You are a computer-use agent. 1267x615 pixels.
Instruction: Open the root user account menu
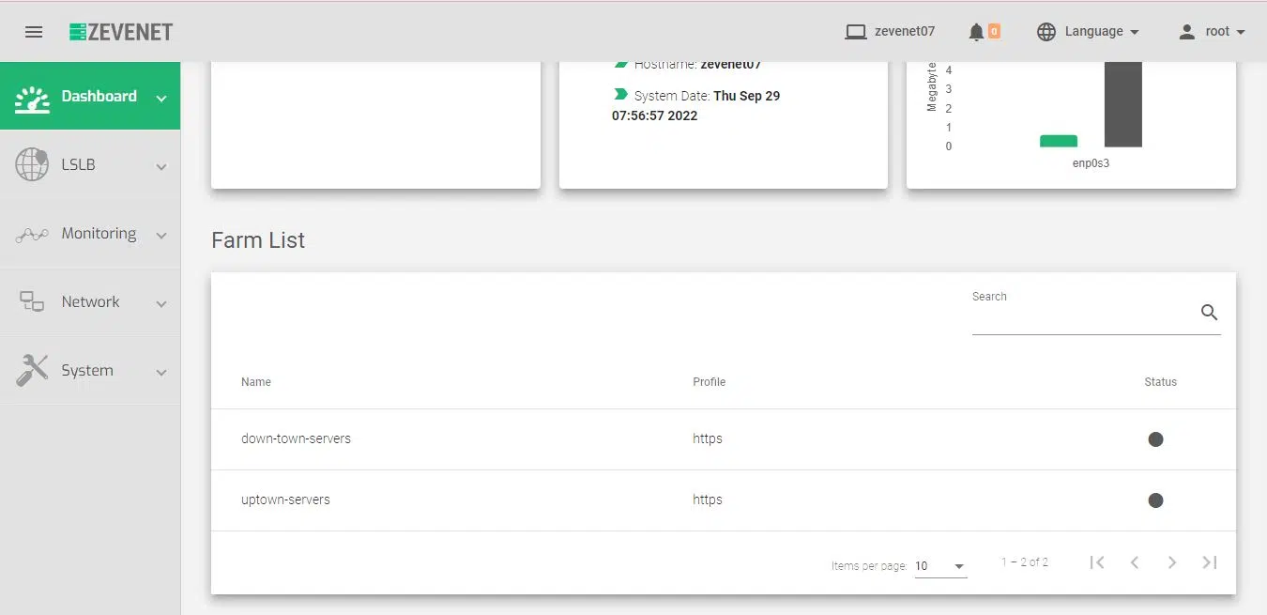pos(1211,31)
